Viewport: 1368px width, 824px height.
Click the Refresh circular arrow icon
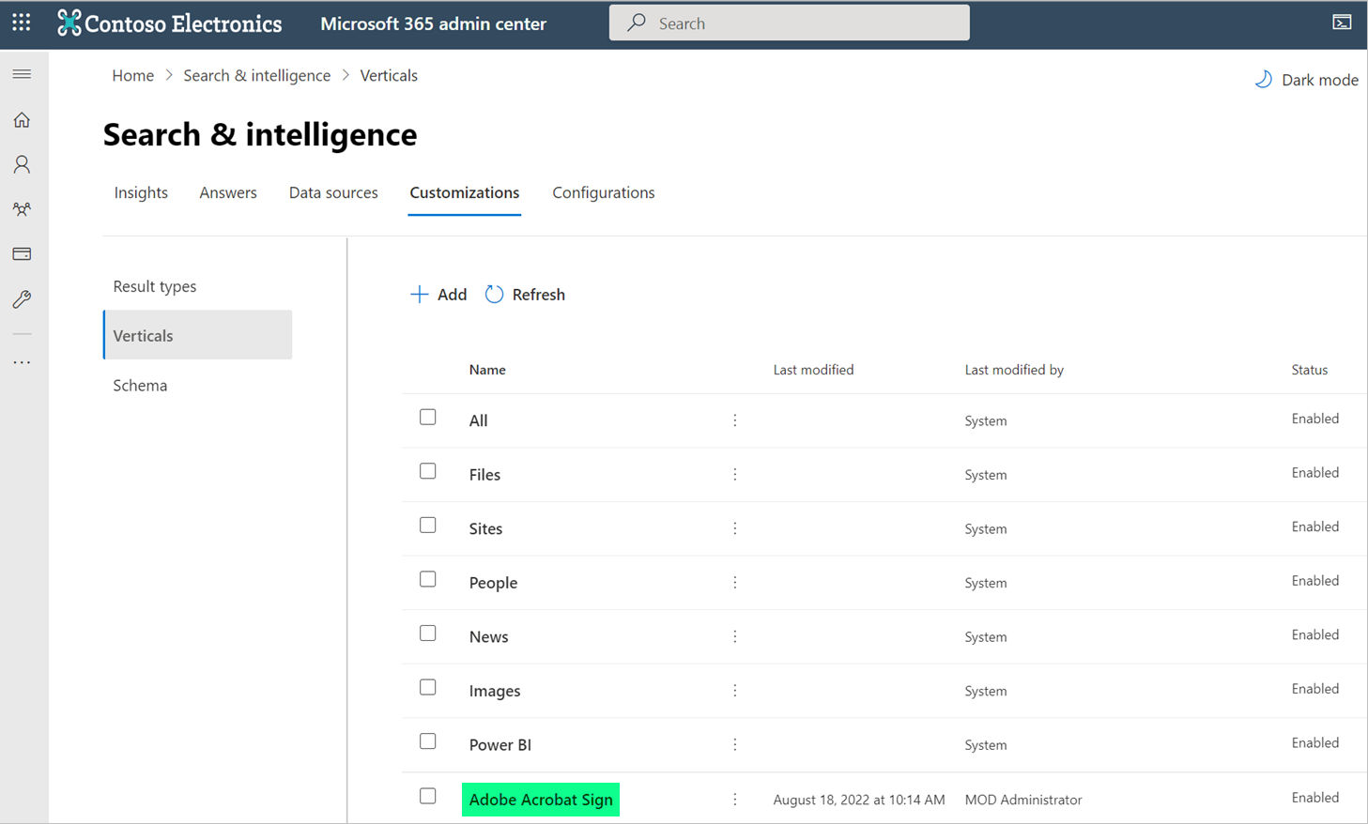click(494, 295)
